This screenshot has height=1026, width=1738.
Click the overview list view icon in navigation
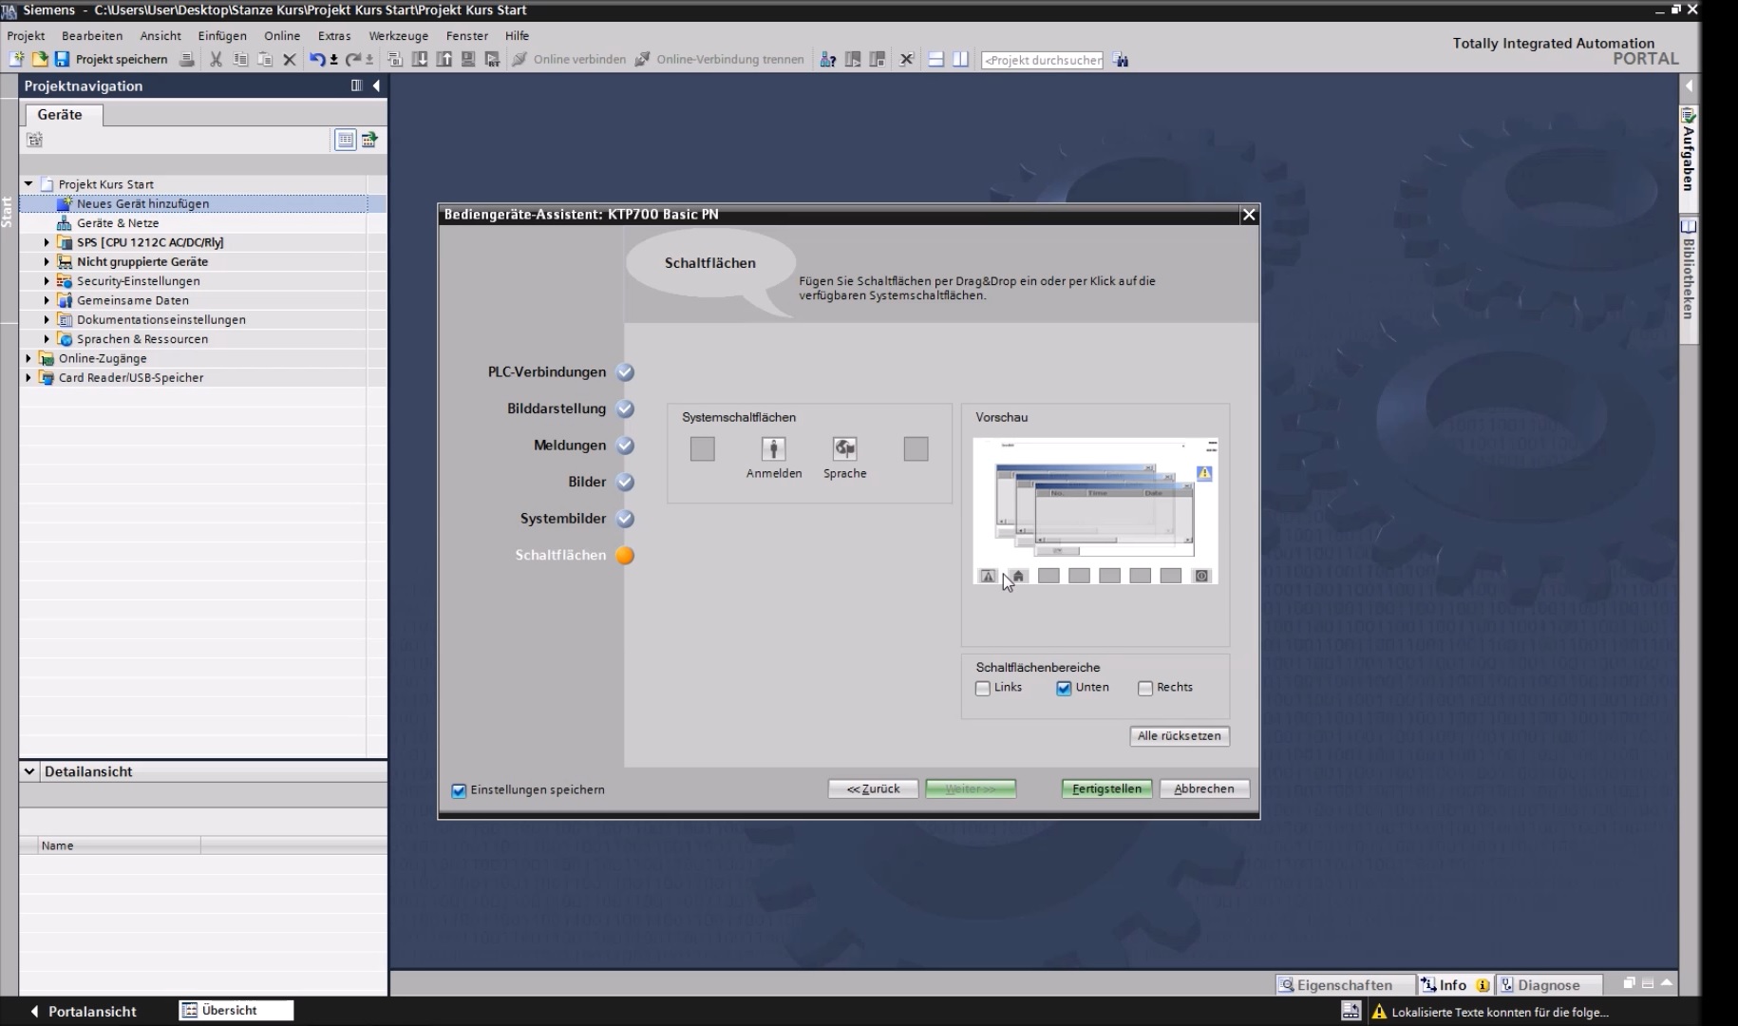click(346, 140)
